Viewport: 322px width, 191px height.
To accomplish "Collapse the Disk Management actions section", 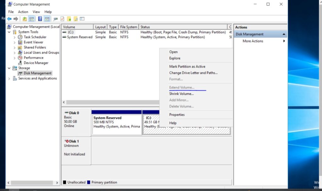I will [284, 34].
